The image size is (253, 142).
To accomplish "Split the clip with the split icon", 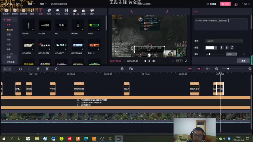I will 47,69.
